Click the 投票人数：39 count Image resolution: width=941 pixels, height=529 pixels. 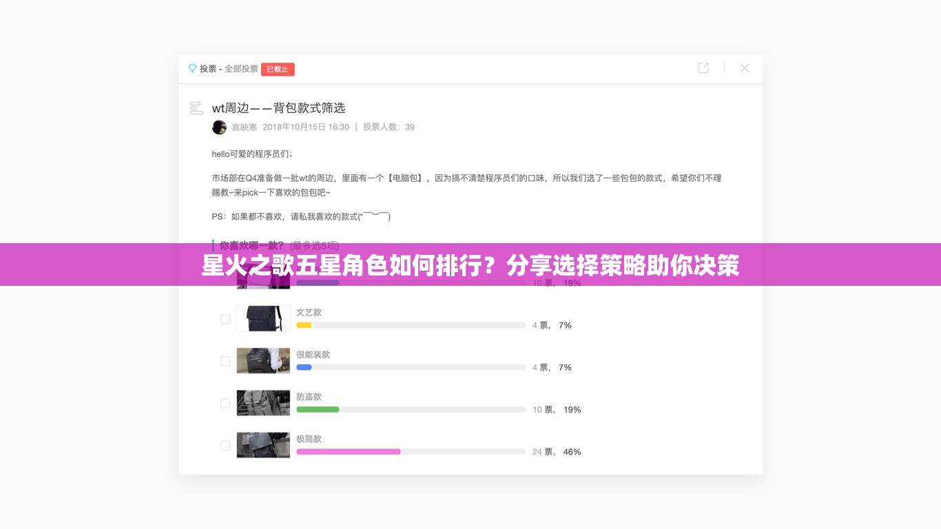point(389,127)
